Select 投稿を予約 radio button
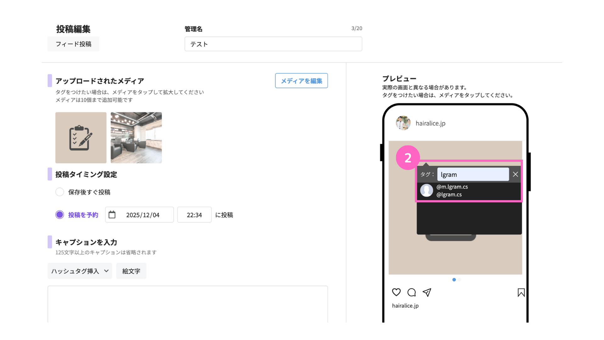 click(x=59, y=215)
